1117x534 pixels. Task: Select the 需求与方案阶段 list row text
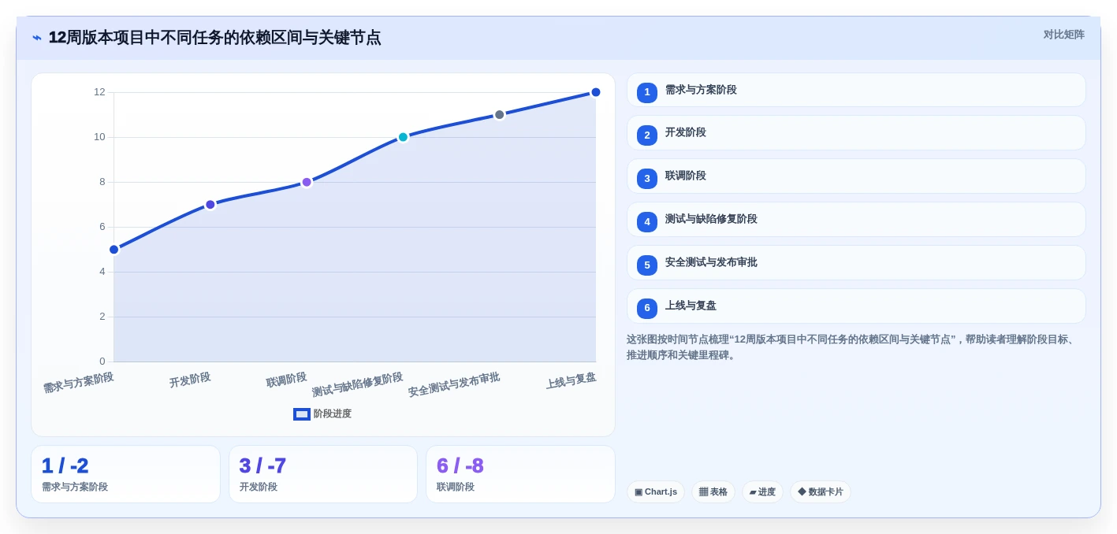[x=701, y=90]
